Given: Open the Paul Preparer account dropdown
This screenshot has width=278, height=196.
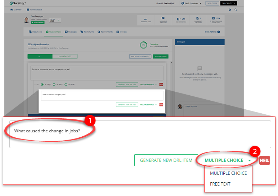Looking at the screenshot, I should tap(191, 3).
